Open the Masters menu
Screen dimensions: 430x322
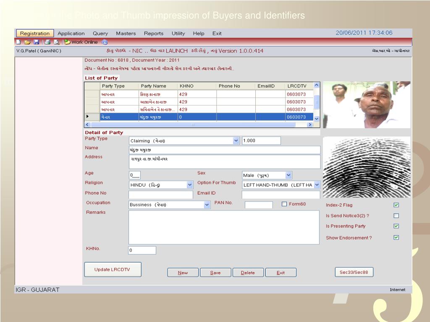click(x=126, y=34)
